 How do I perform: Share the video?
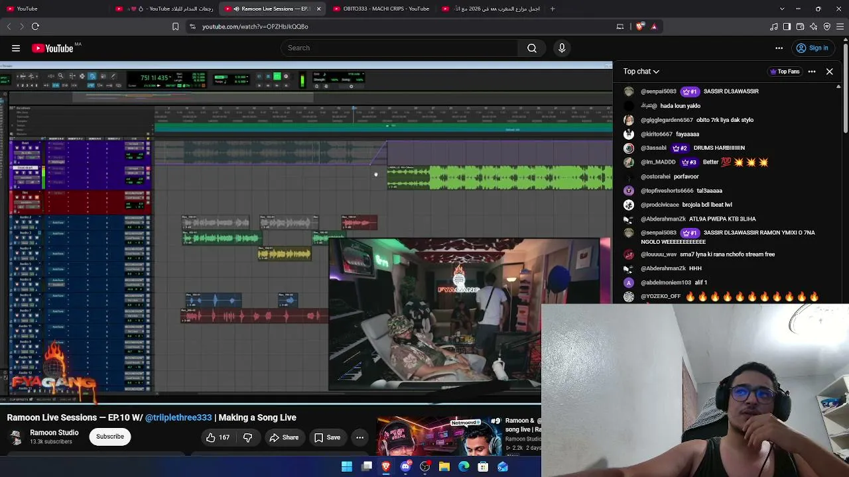(x=284, y=437)
